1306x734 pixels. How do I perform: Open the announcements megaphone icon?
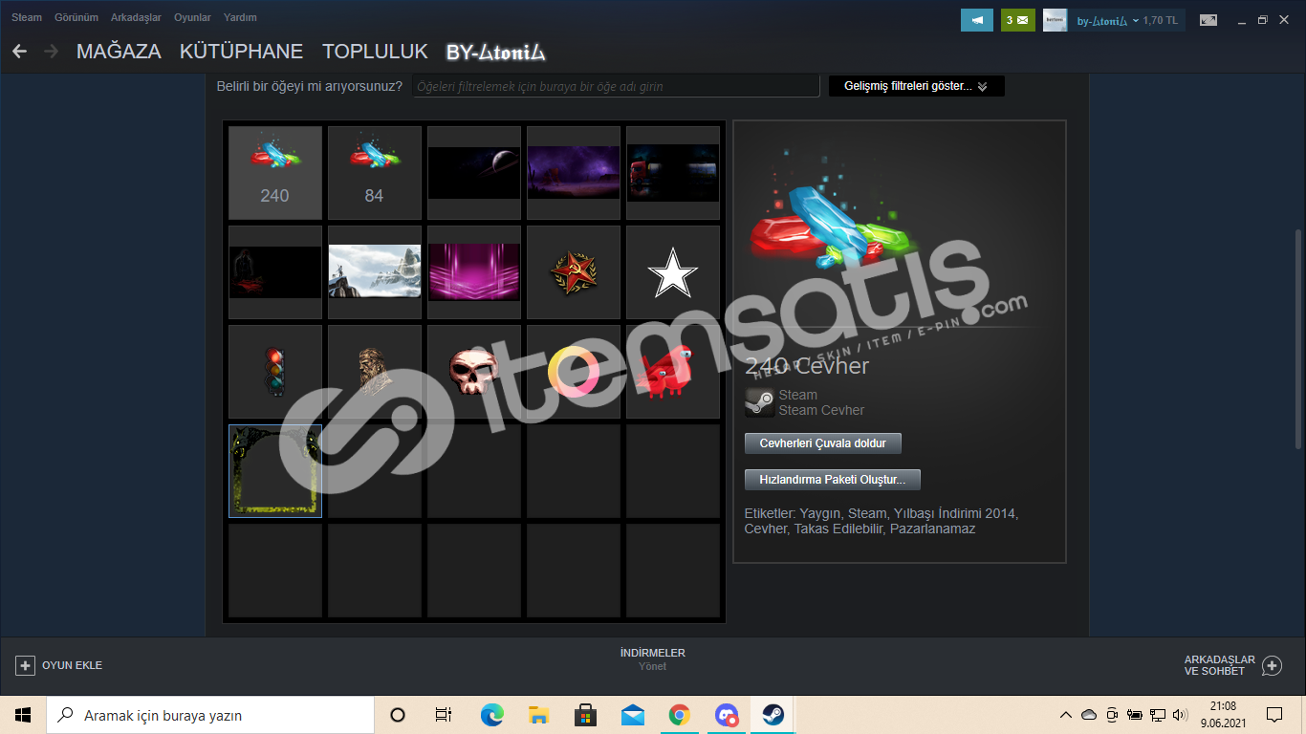click(977, 20)
